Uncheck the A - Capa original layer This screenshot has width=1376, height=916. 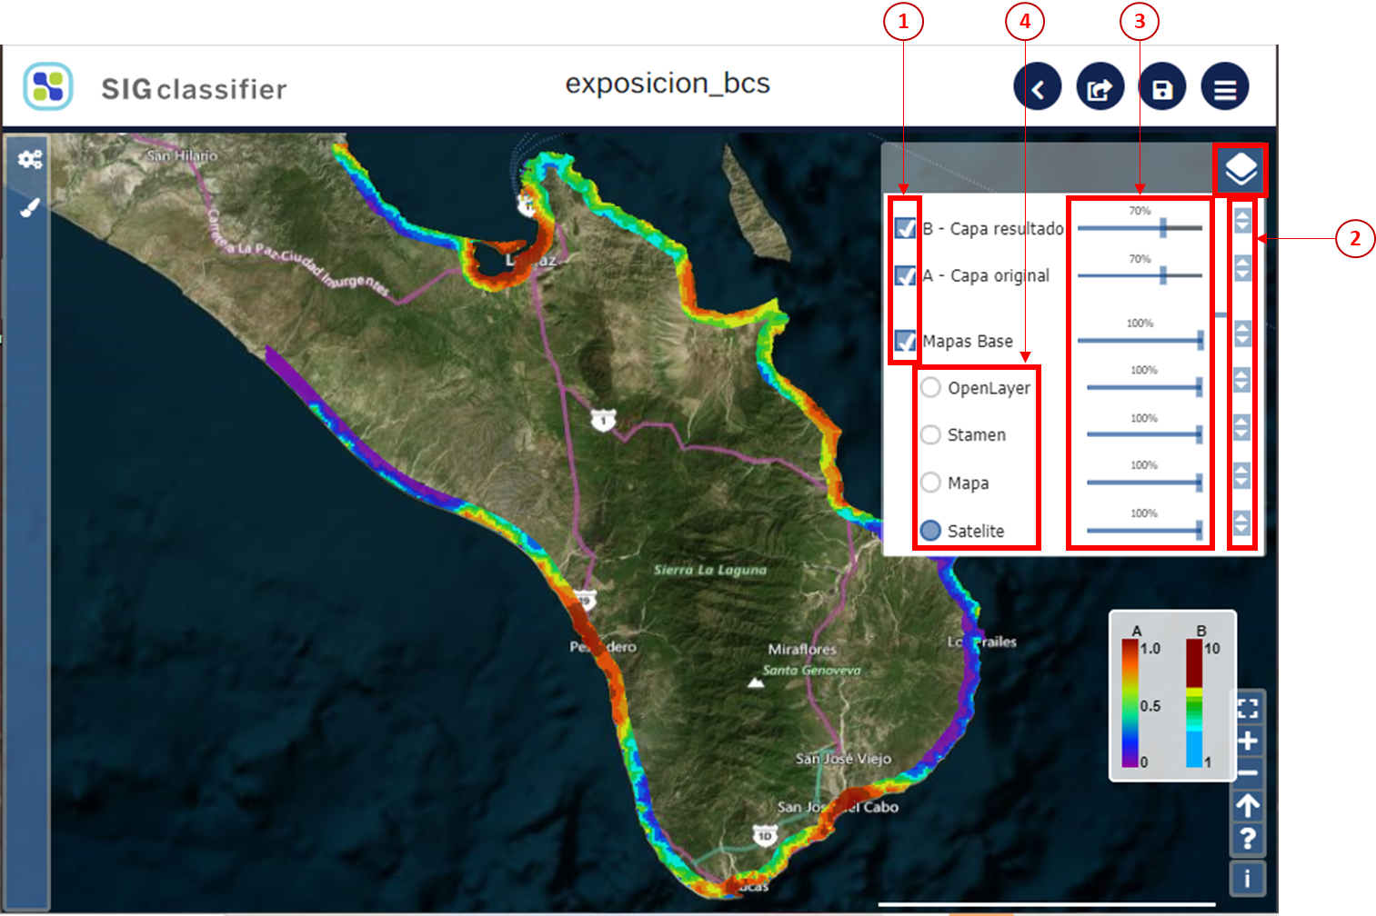(905, 275)
